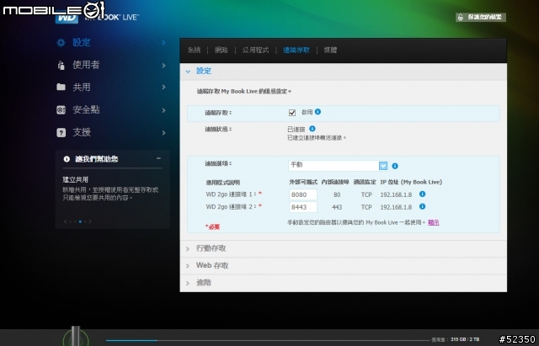Expand the 行動存取 section

343,248
